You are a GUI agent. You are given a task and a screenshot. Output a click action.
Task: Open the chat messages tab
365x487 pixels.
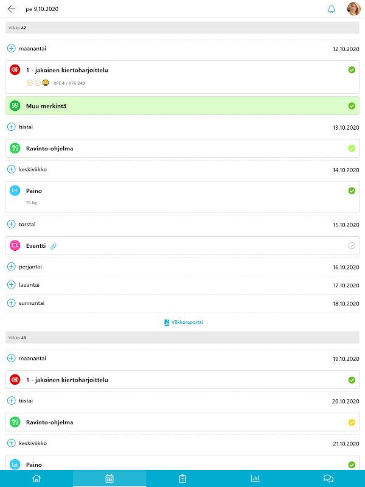point(328,478)
